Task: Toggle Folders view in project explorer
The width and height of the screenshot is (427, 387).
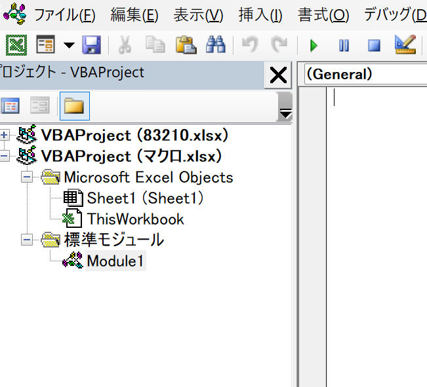Action: click(x=75, y=106)
